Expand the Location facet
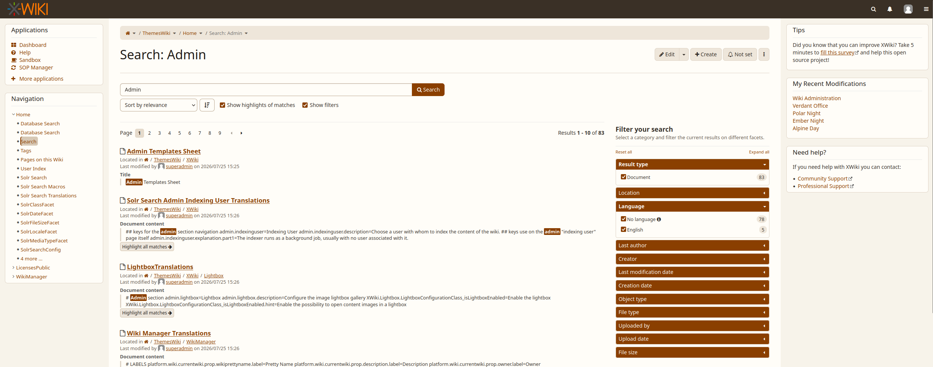This screenshot has height=367, width=933. pyautogui.click(x=692, y=193)
